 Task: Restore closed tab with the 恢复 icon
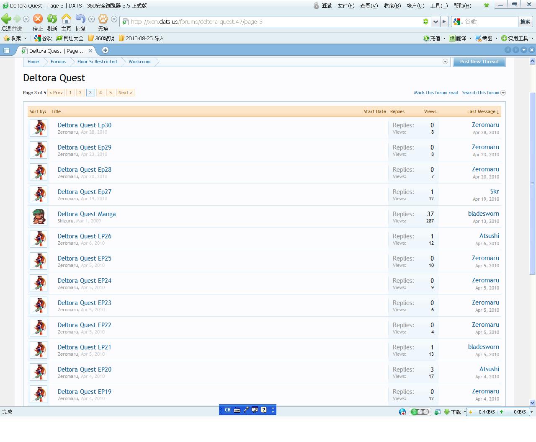(x=80, y=19)
